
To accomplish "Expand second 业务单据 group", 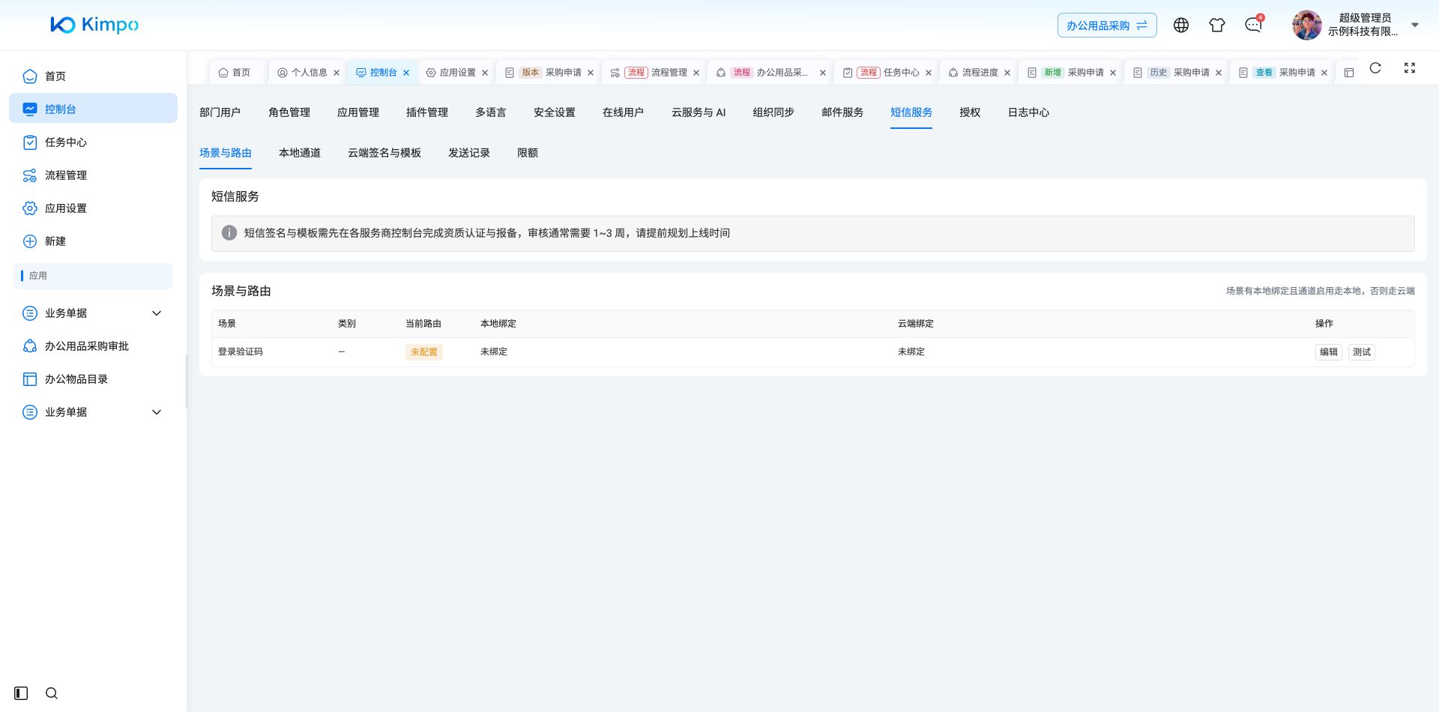I will click(x=157, y=412).
